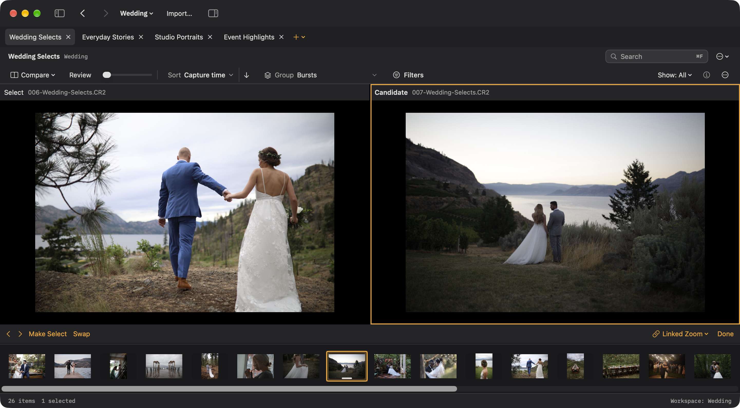Image resolution: width=740 pixels, height=408 pixels.
Task: Focus the Search input field
Action: (656, 56)
